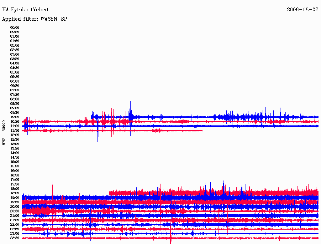
Task: Select the 22:30 time label
Action: pyautogui.click(x=15, y=229)
